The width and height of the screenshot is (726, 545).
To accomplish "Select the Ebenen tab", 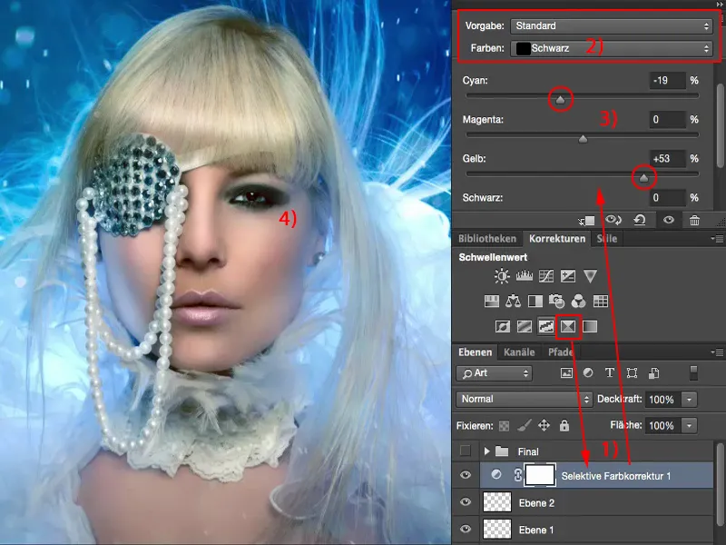I will (475, 352).
